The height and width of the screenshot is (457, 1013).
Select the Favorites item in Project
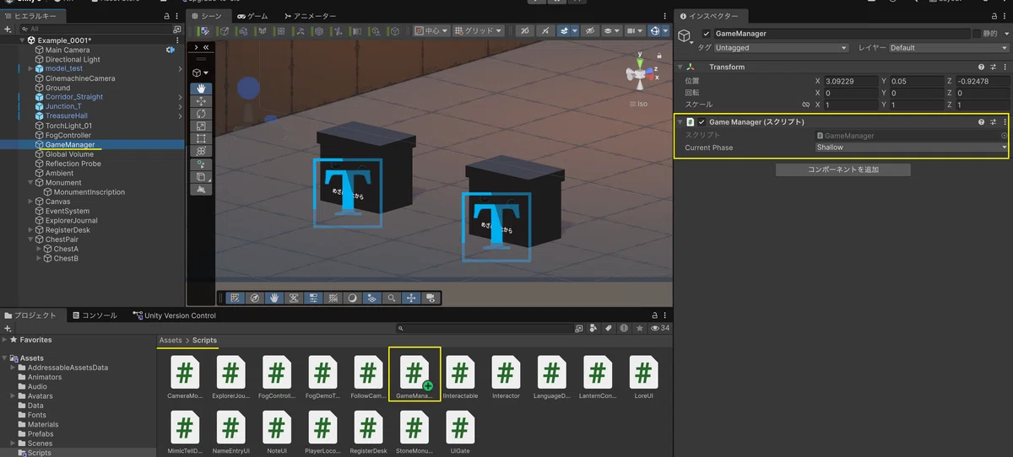[35, 340]
